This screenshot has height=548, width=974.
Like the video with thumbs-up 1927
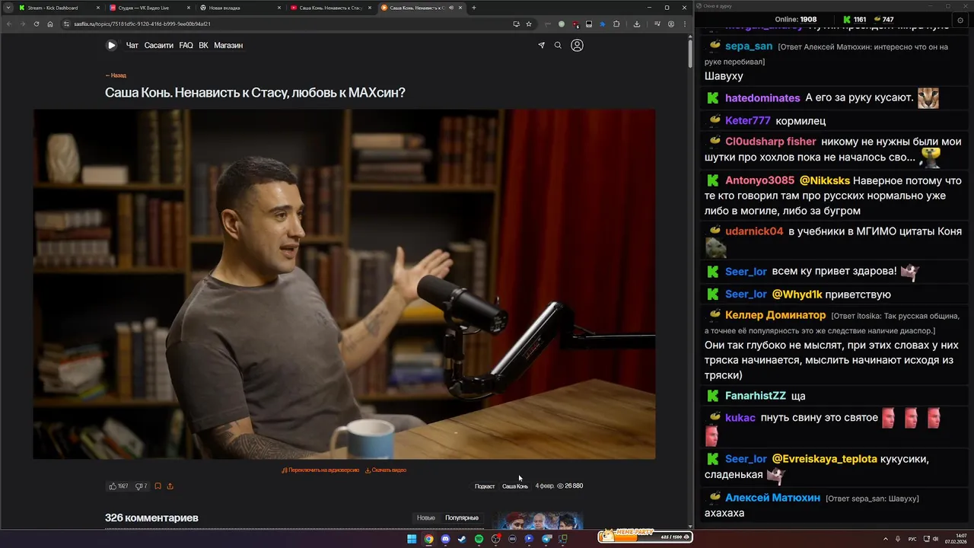click(x=119, y=486)
